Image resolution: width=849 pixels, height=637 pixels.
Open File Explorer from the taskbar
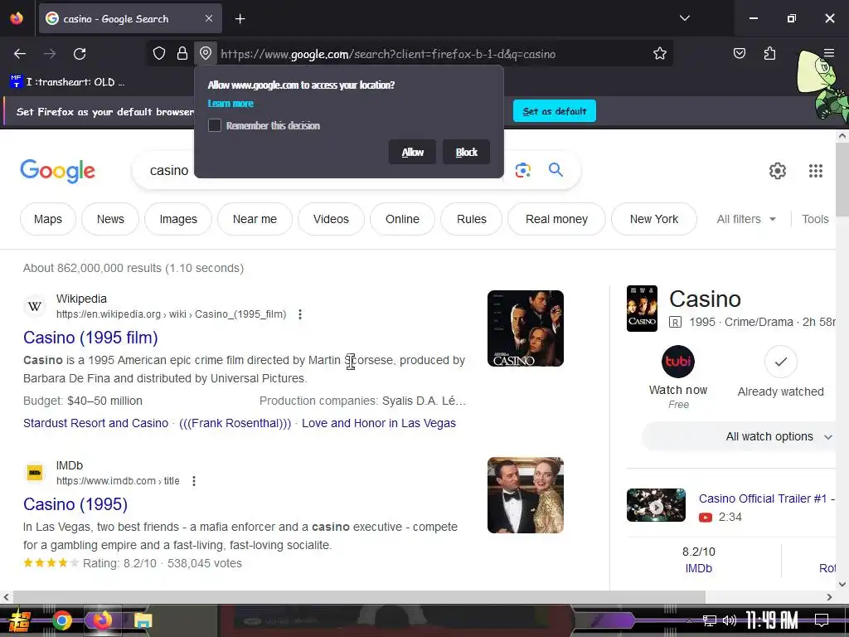coord(143,620)
